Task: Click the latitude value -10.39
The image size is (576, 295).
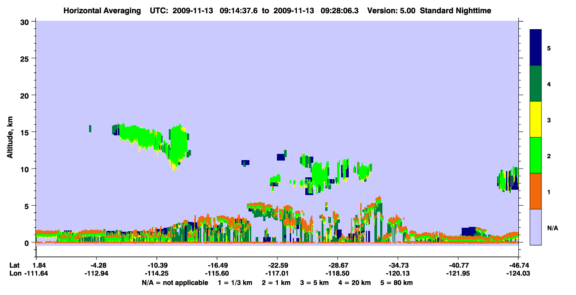Action: point(157,265)
